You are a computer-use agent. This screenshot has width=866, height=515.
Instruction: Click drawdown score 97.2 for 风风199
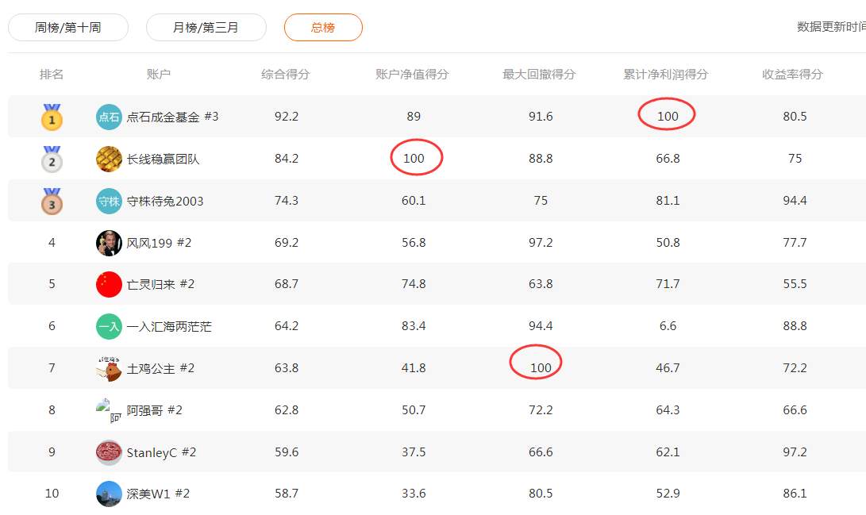[x=541, y=242]
